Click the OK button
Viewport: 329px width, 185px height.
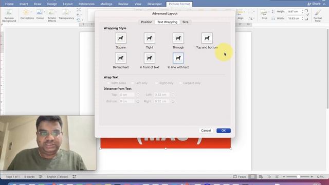pyautogui.click(x=224, y=131)
